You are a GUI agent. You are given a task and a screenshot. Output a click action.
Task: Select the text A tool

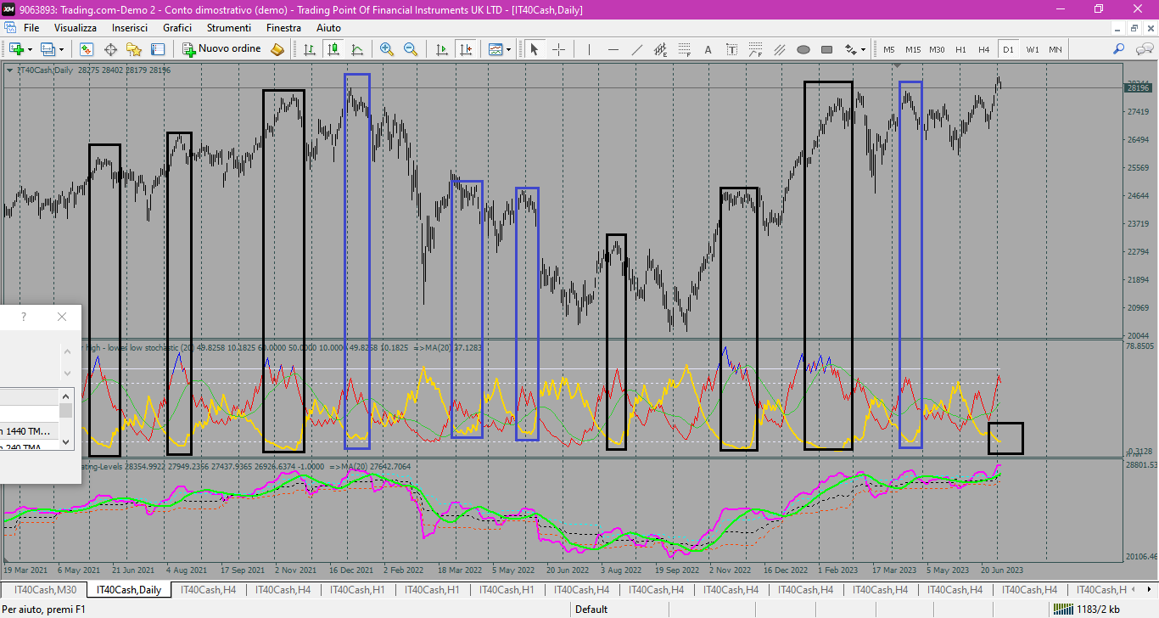[708, 49]
